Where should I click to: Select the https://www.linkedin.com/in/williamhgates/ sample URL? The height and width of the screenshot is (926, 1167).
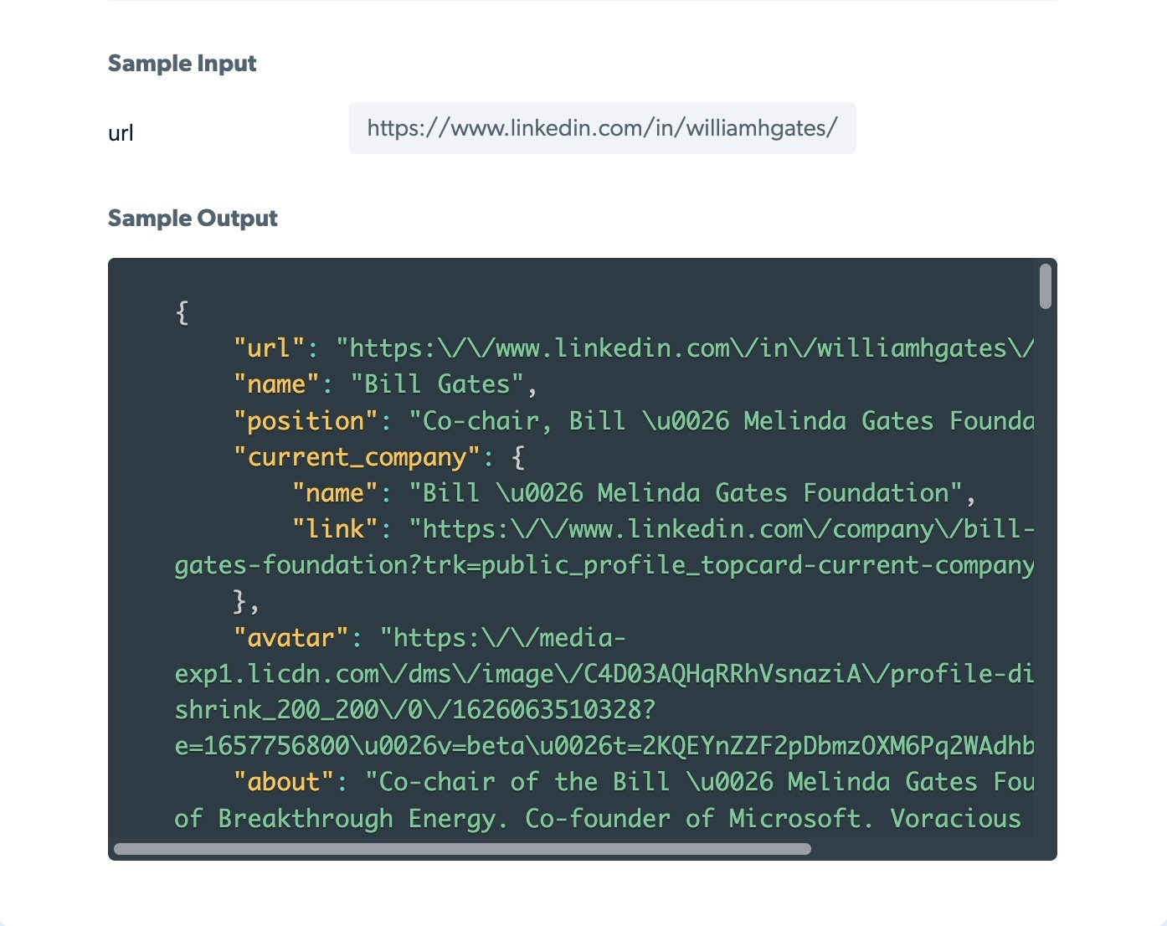(x=602, y=128)
